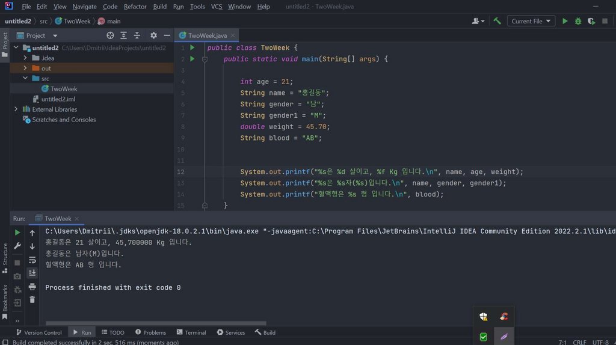Clear console output with the trash icon
Image resolution: width=616 pixels, height=345 pixels.
pyautogui.click(x=32, y=299)
